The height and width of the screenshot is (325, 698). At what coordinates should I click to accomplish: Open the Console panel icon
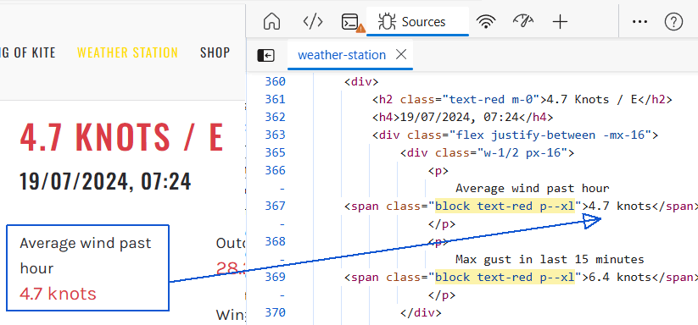(x=353, y=22)
